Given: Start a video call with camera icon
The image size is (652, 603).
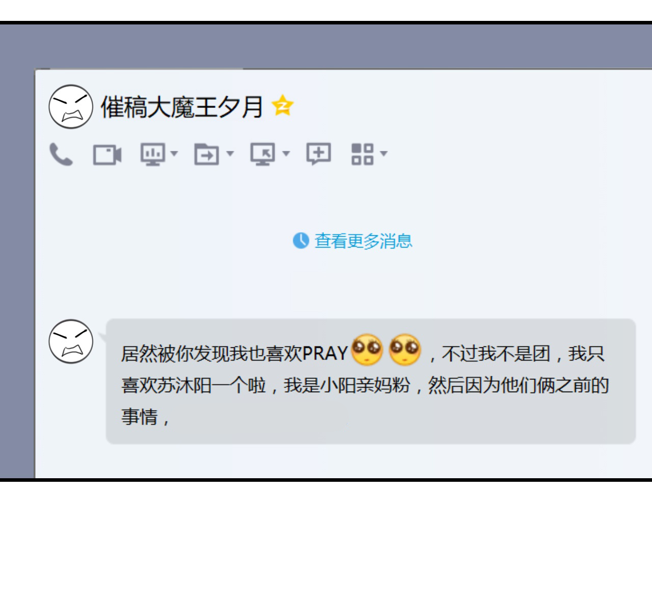Looking at the screenshot, I should point(107,155).
